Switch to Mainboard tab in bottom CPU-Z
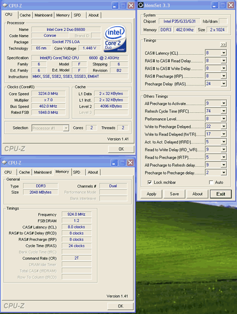Image resolution: width=237 pixels, height=314 pixels. point(43,172)
